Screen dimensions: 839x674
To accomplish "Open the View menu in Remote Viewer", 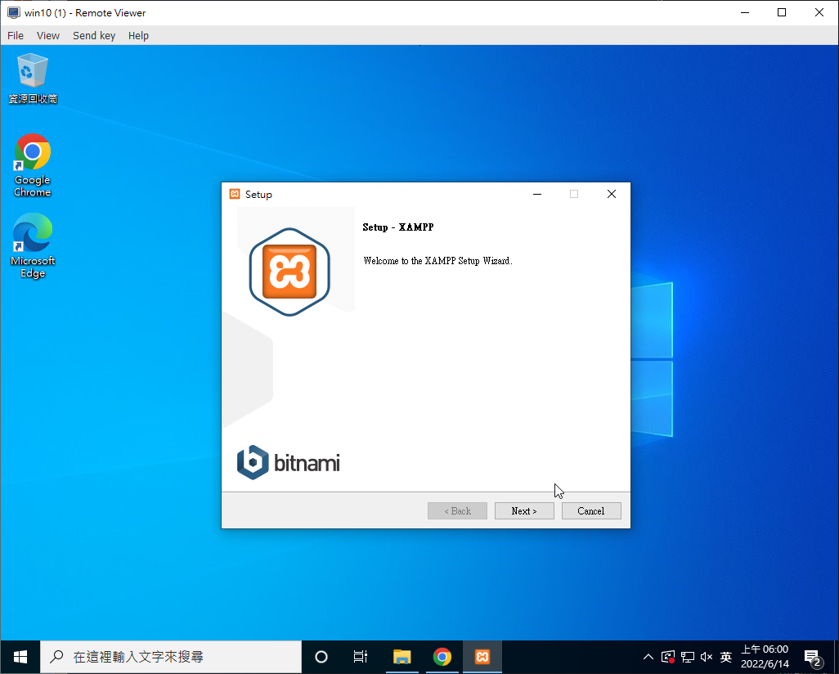I will (x=48, y=35).
